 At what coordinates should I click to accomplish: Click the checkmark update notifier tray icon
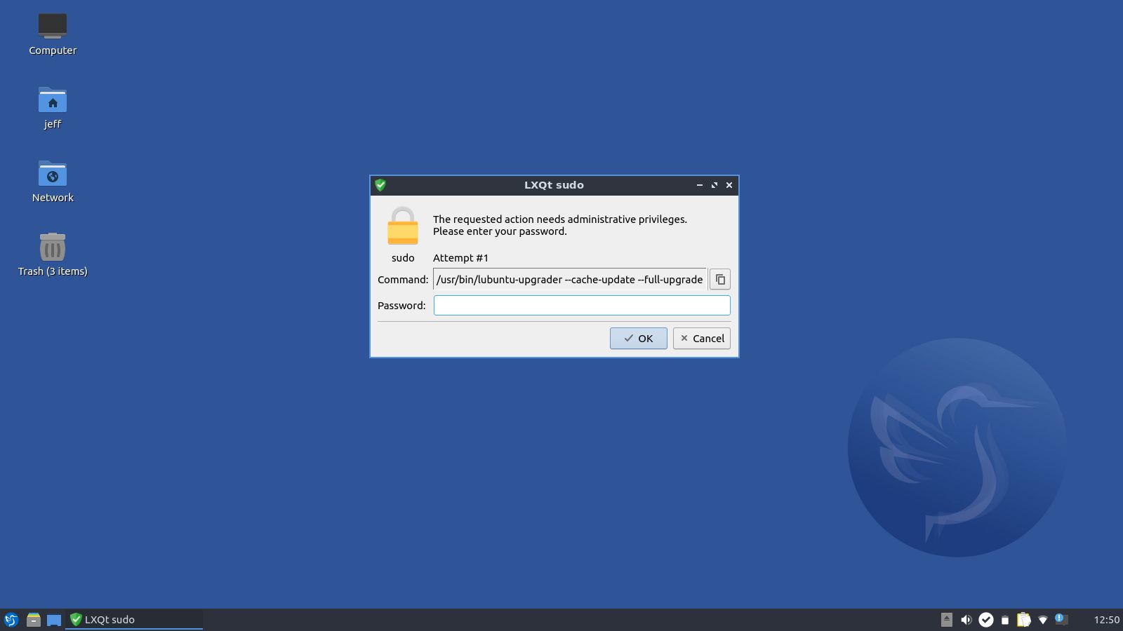coord(985,619)
